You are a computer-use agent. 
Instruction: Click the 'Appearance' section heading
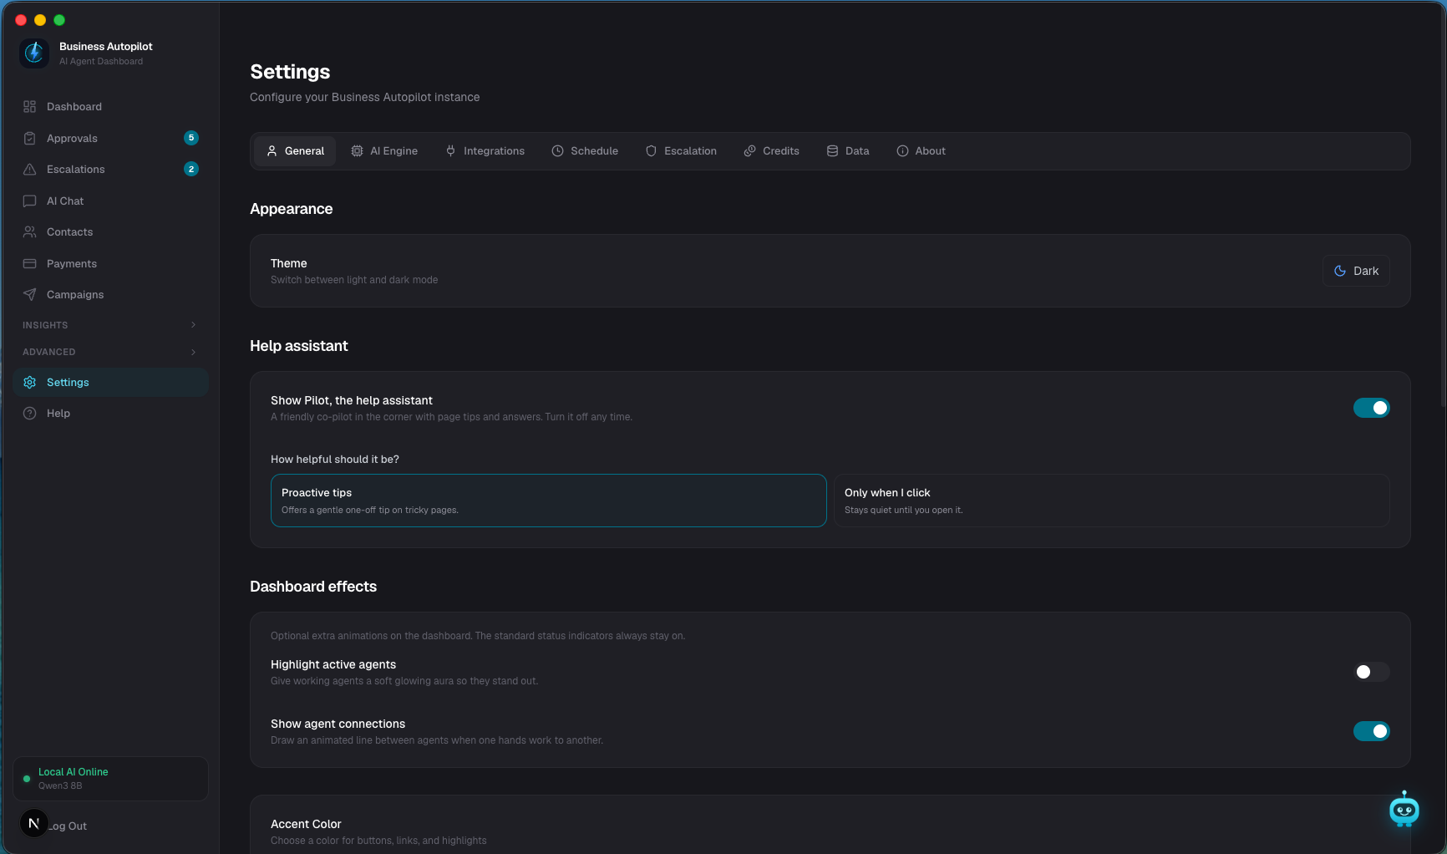[x=291, y=209]
